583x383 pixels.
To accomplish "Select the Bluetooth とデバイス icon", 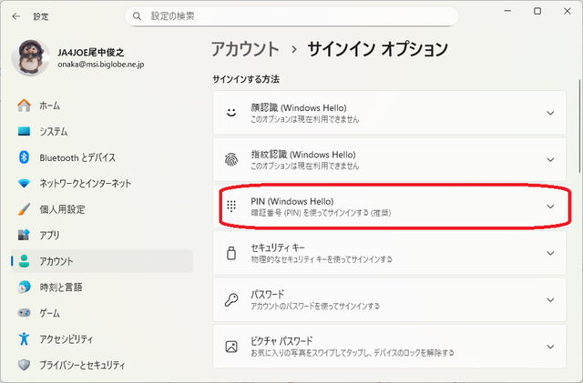I will click(25, 157).
